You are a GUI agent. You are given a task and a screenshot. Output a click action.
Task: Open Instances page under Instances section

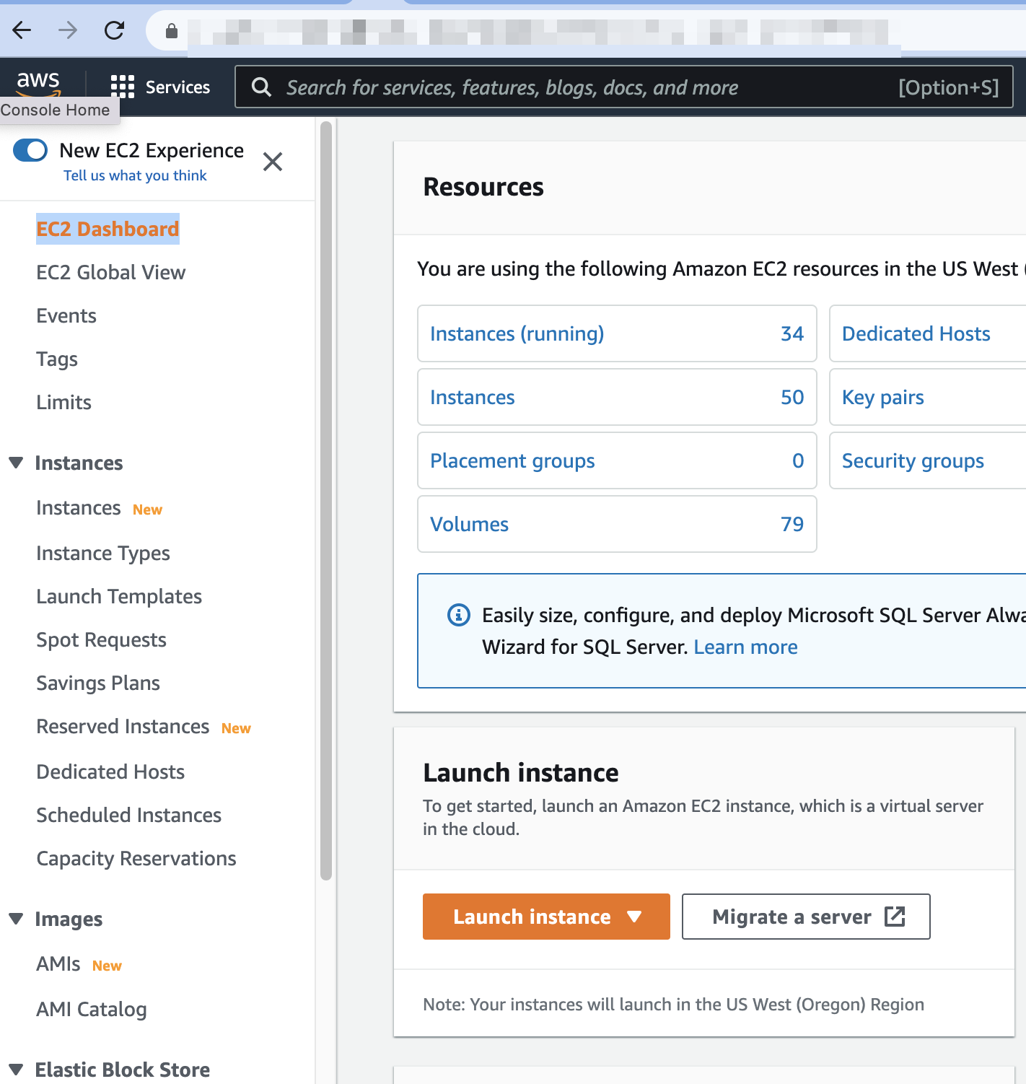click(79, 508)
